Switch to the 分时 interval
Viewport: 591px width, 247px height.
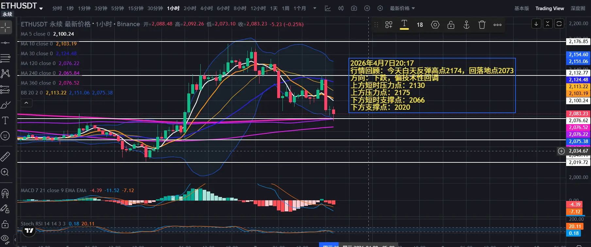[x=57, y=8]
